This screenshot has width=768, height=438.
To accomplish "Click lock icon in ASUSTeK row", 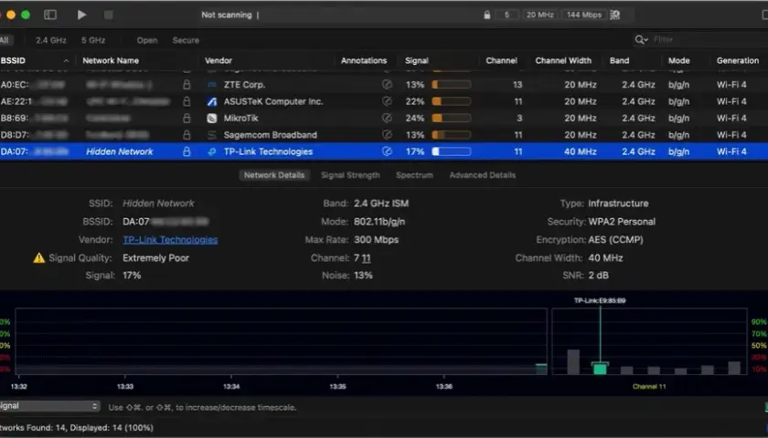I will pyautogui.click(x=187, y=101).
